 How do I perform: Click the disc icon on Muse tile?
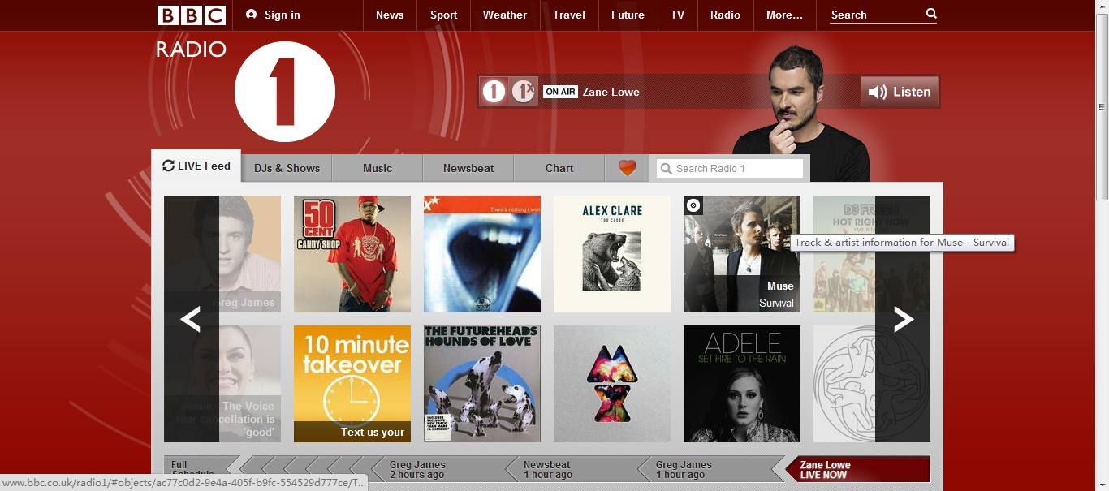[x=693, y=205]
